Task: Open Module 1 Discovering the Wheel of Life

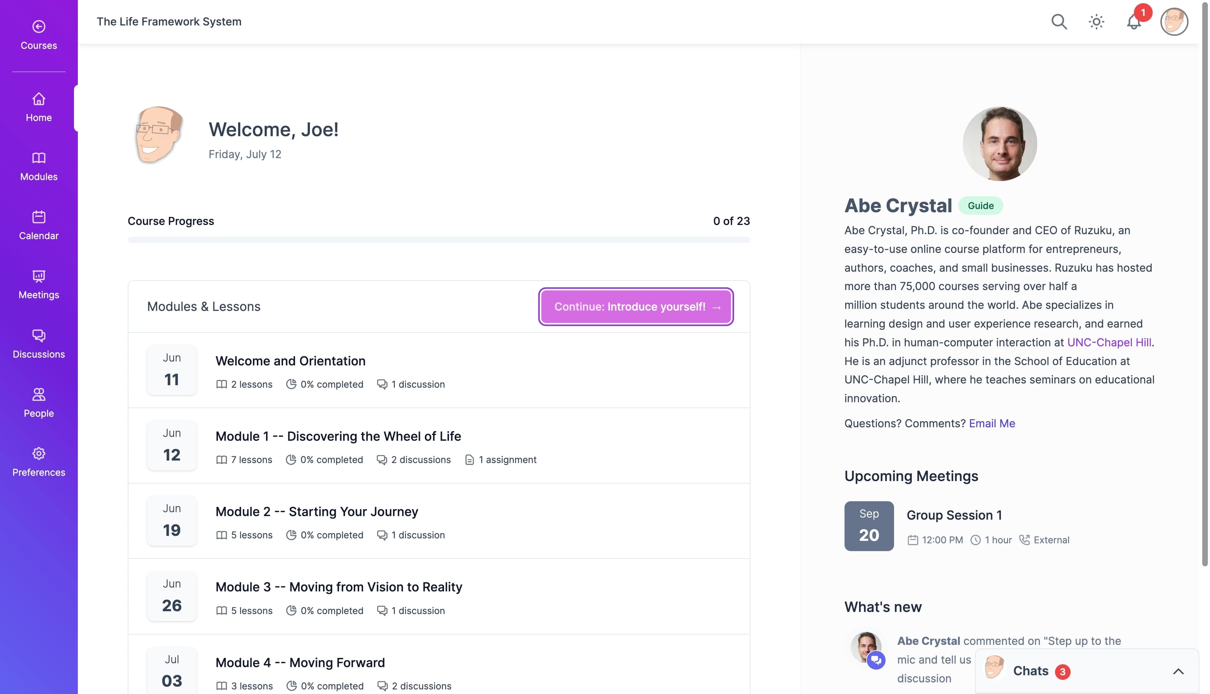Action: click(338, 436)
